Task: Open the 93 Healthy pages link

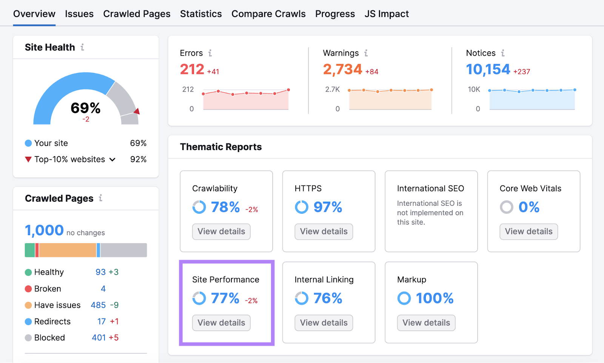Action: pos(100,272)
